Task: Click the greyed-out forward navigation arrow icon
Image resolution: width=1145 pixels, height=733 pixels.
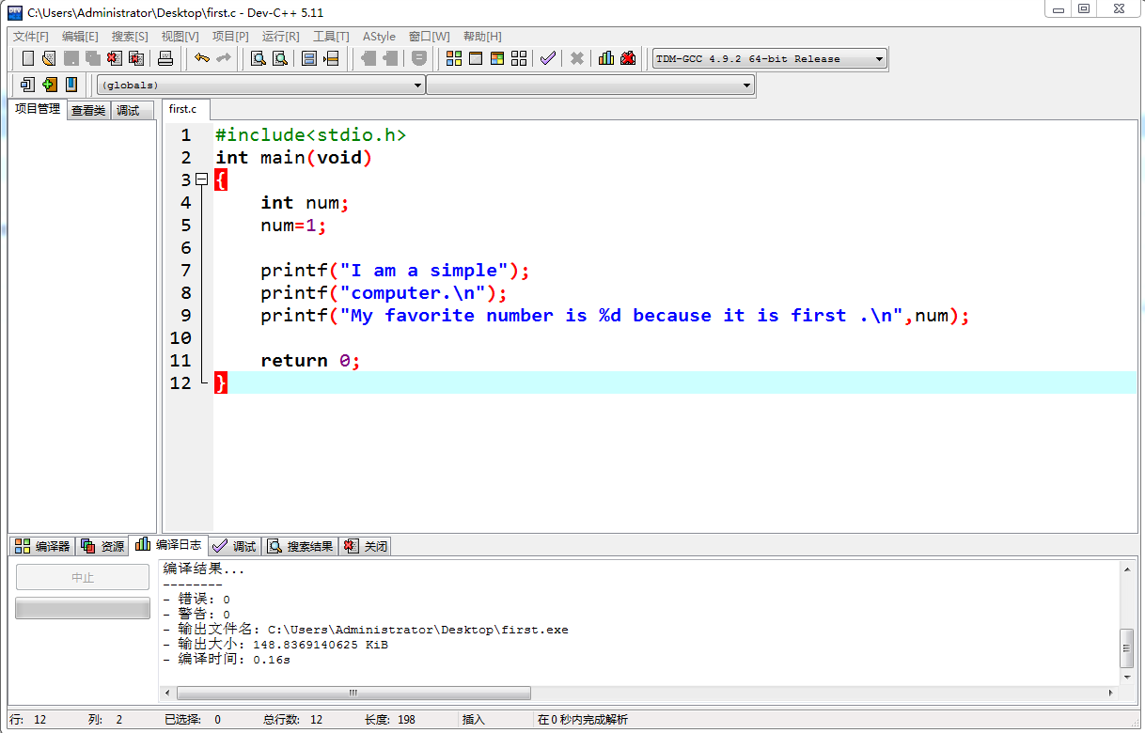Action: point(390,58)
